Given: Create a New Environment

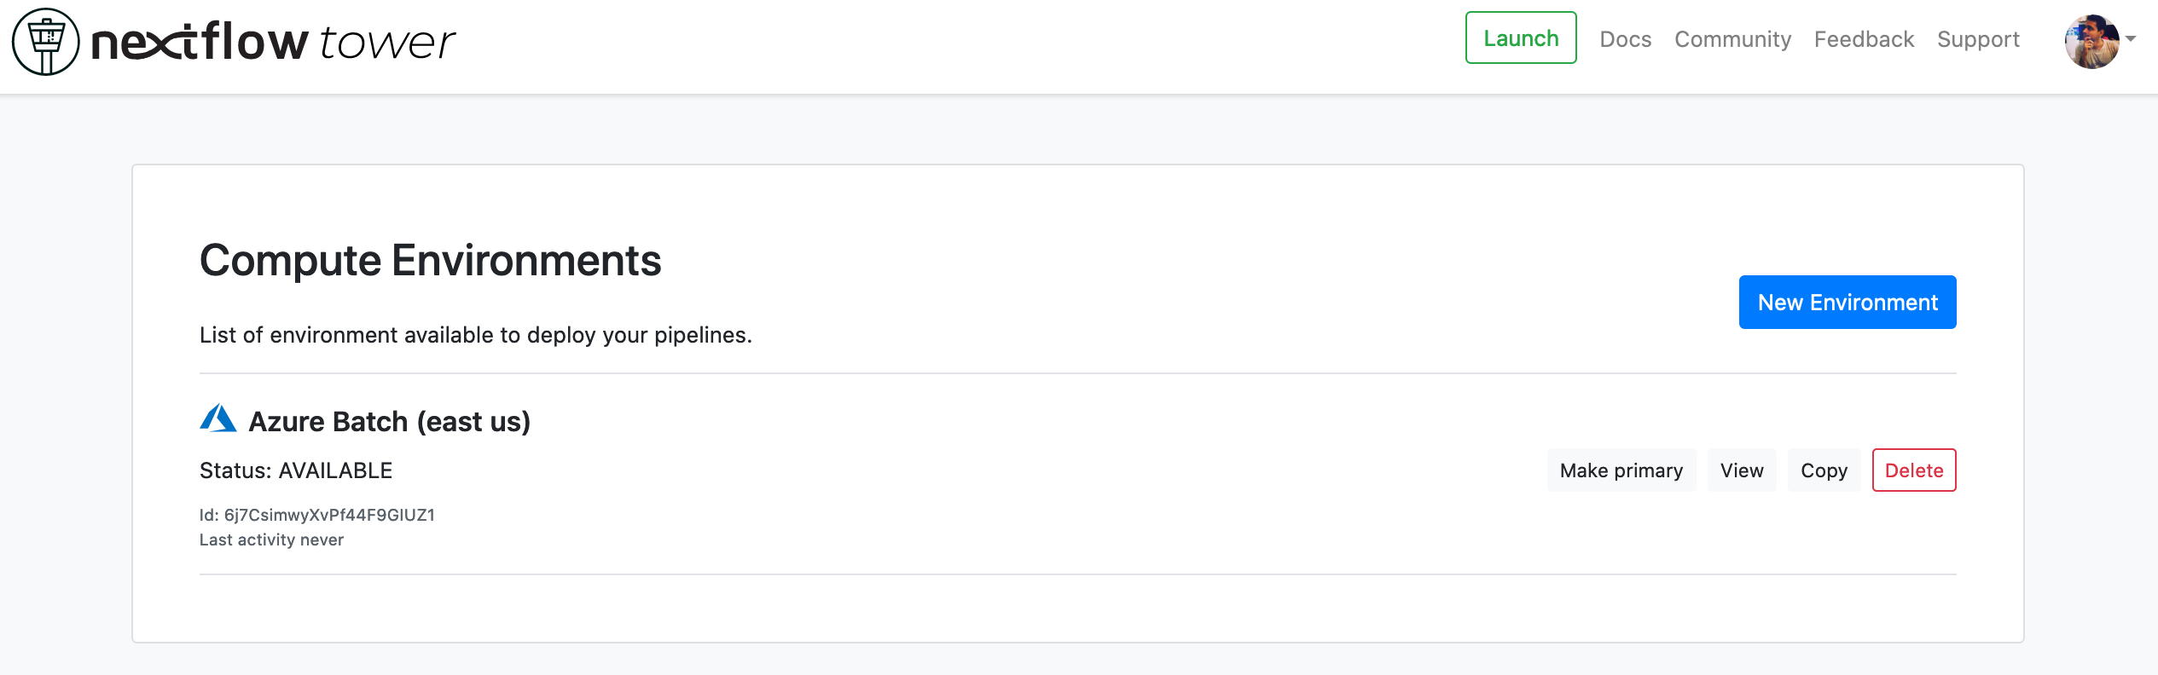Looking at the screenshot, I should tap(1847, 302).
